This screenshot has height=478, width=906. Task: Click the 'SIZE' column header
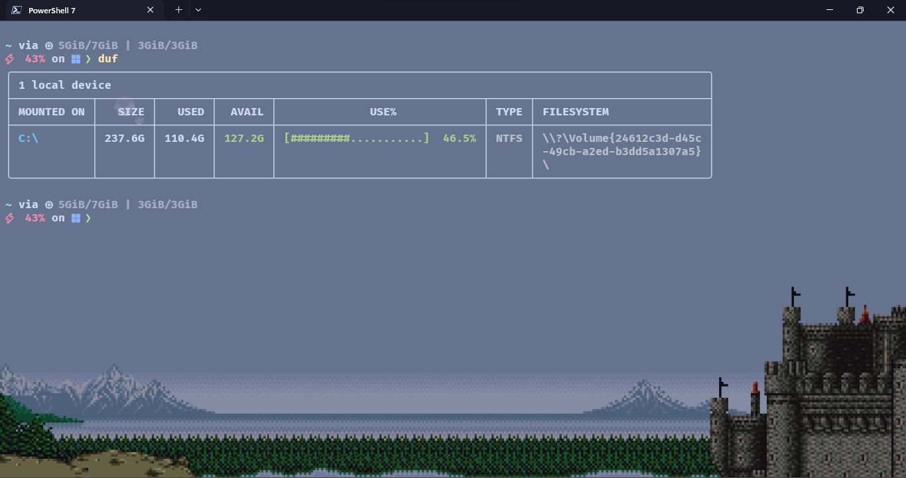click(x=131, y=111)
